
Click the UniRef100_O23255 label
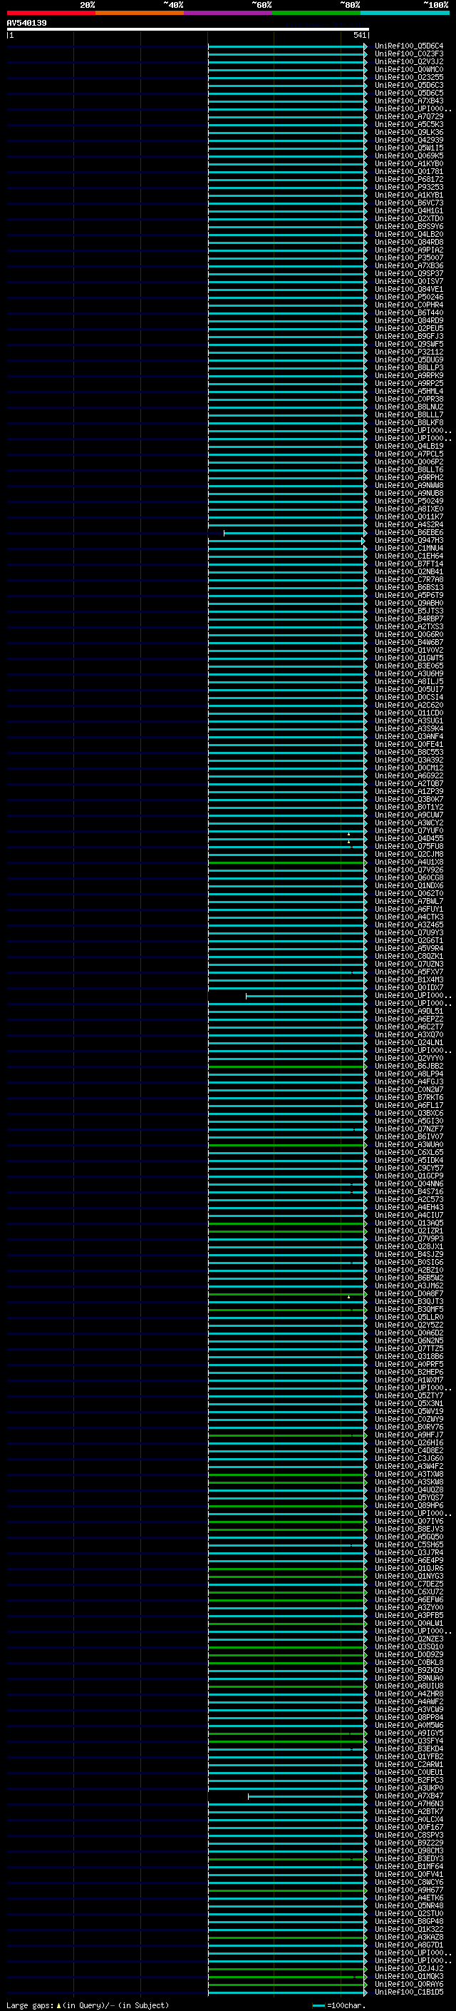(x=409, y=77)
